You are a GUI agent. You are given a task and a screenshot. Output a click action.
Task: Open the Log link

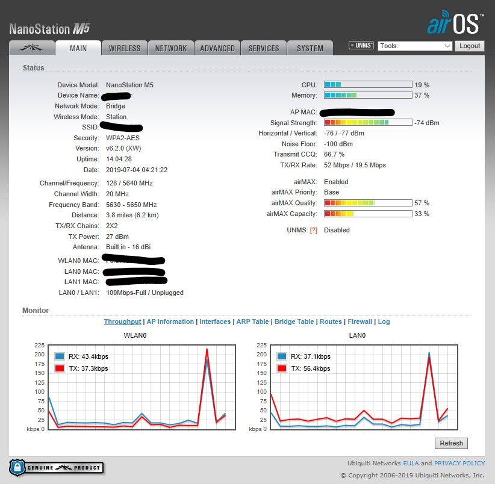[384, 321]
